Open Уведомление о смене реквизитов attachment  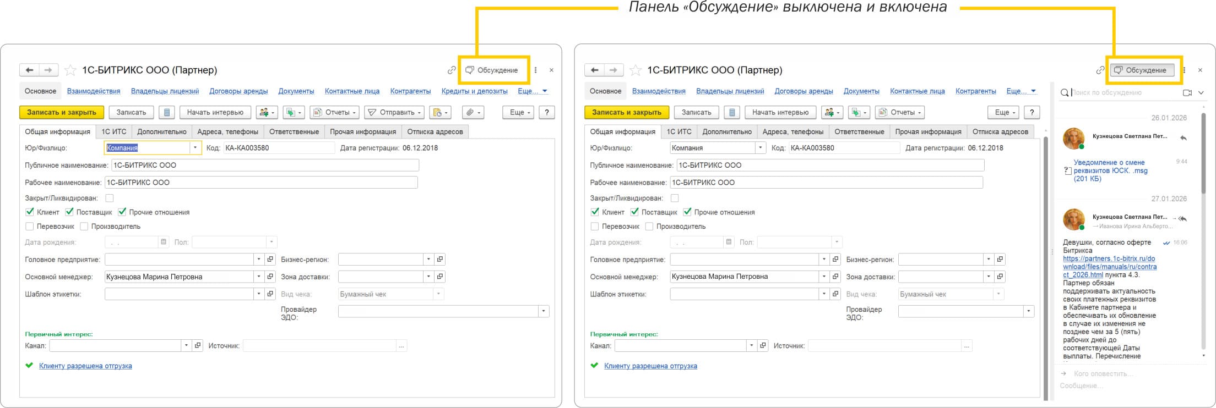click(x=1110, y=170)
